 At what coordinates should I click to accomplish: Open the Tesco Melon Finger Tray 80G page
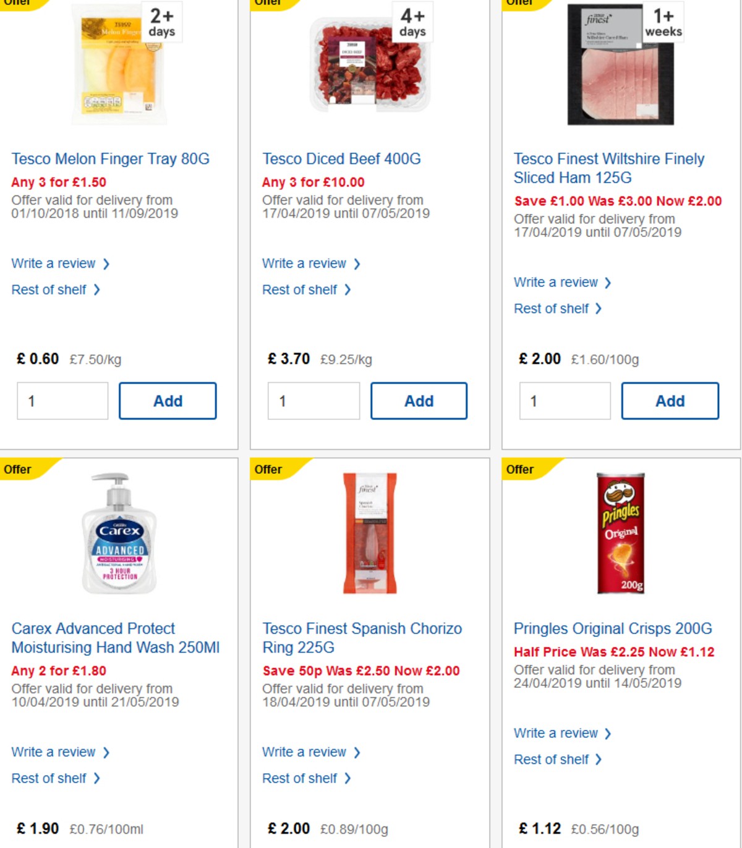pyautogui.click(x=110, y=159)
